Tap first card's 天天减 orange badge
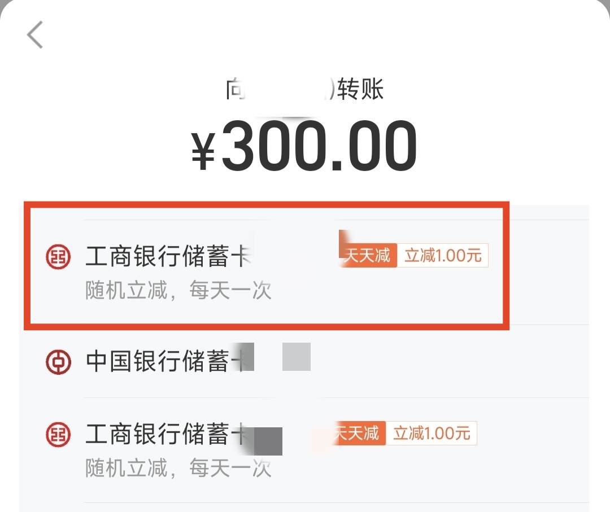 [x=368, y=256]
